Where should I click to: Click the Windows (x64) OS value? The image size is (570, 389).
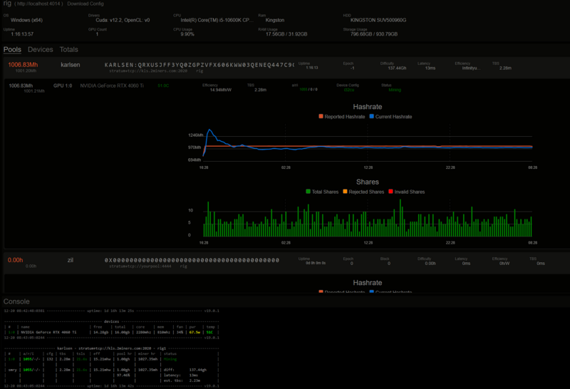[26, 20]
